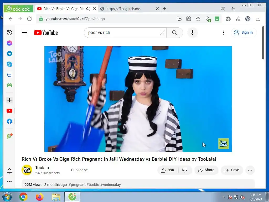Open Toolala channel avatar

pyautogui.click(x=27, y=170)
